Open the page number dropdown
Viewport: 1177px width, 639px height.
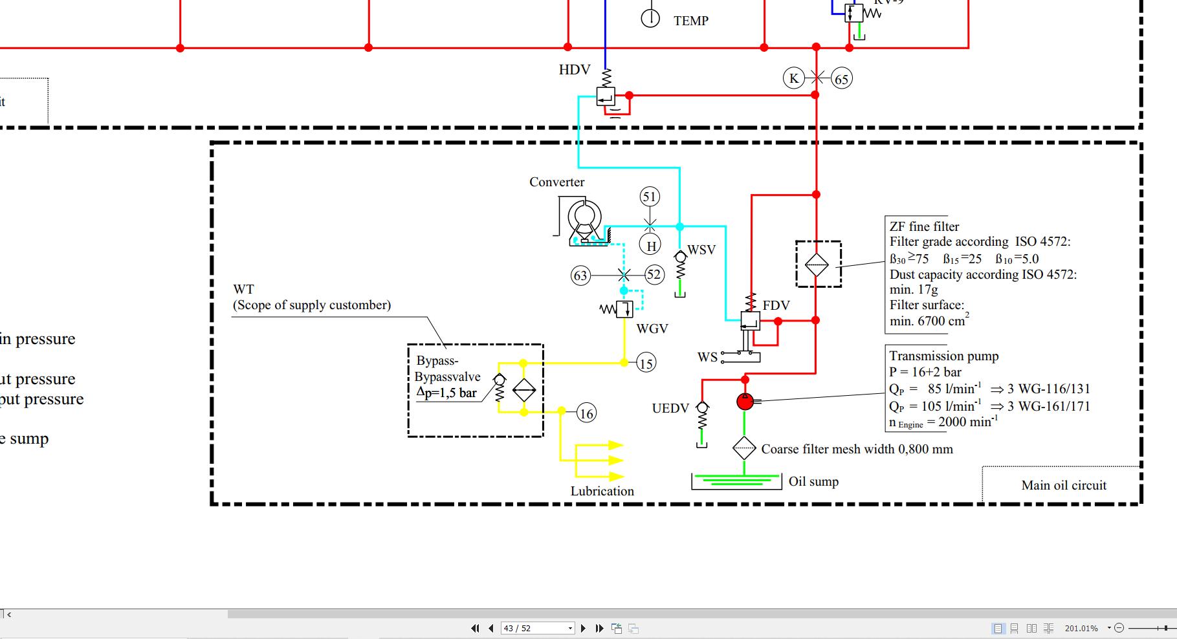coord(570,628)
